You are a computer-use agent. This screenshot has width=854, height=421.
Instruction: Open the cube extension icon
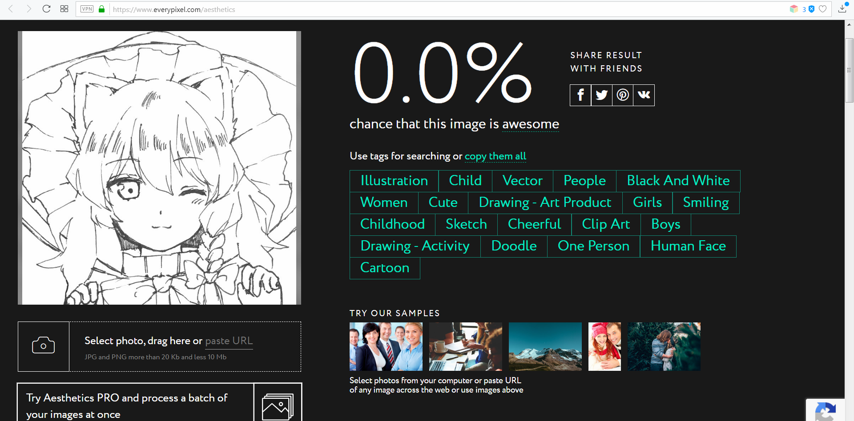[x=794, y=9]
